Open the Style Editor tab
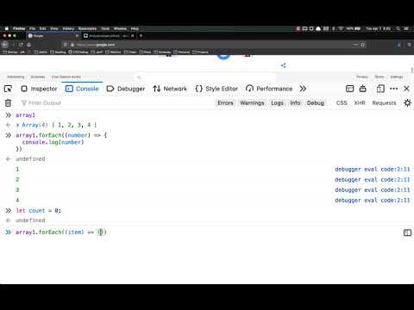Screen dimensions: 414x310 (x=216, y=89)
